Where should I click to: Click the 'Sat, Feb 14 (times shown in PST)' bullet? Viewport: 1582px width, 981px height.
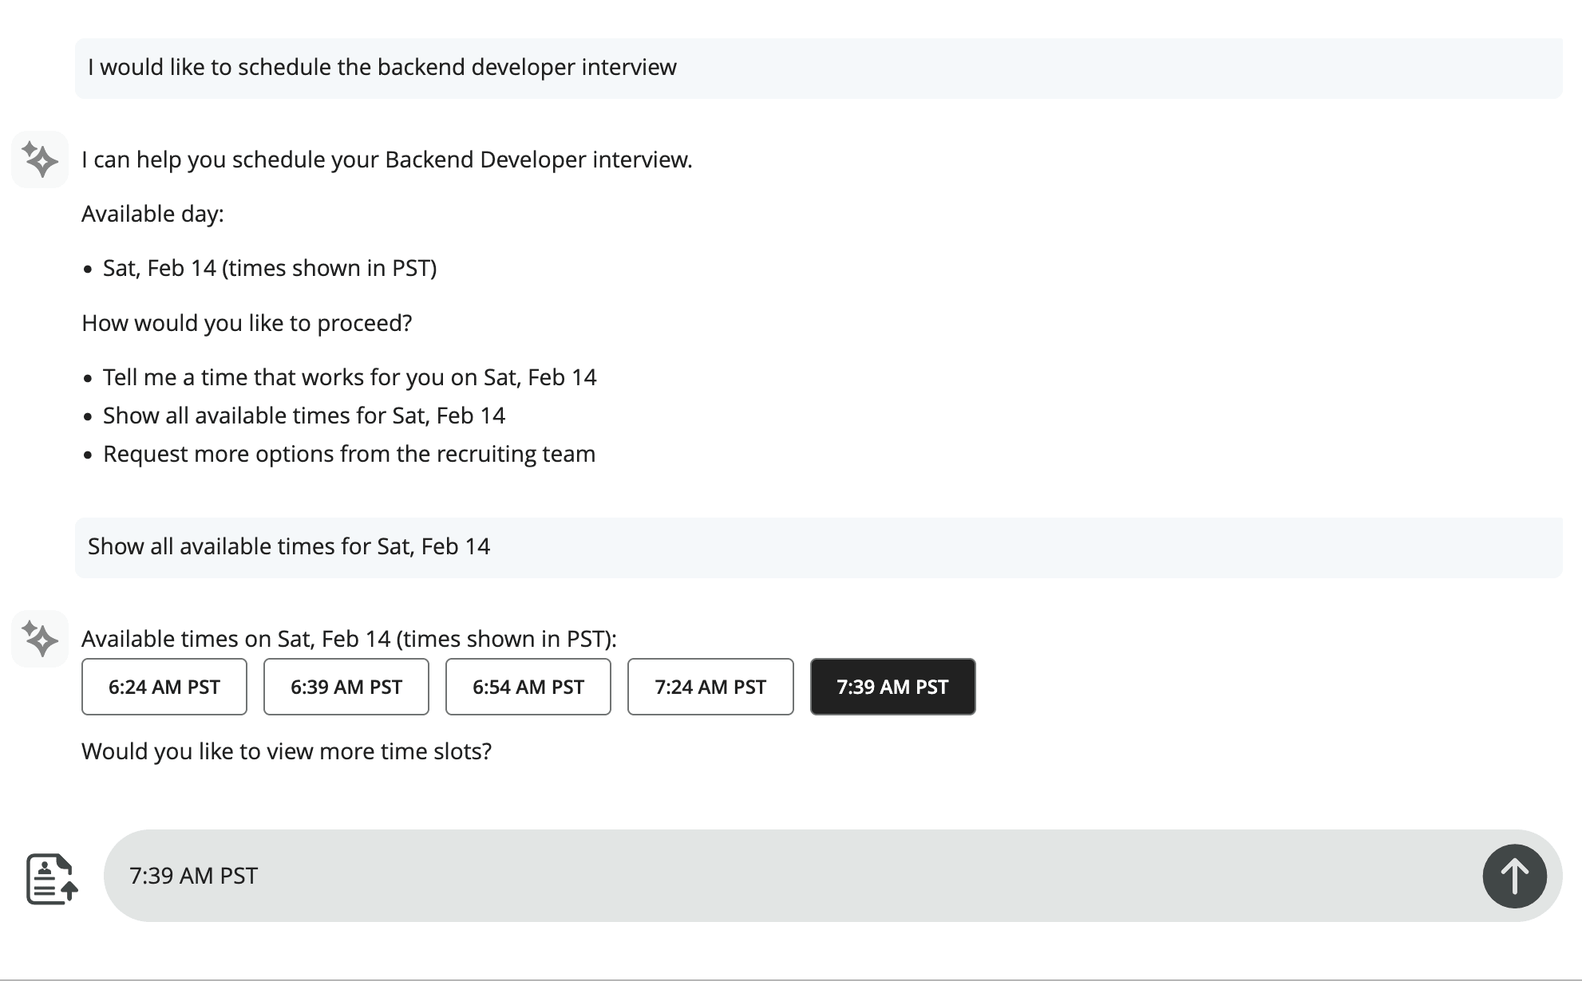[x=270, y=267]
